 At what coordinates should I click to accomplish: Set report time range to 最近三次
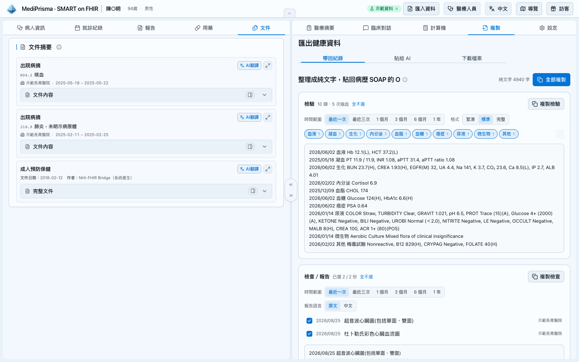pos(361,292)
